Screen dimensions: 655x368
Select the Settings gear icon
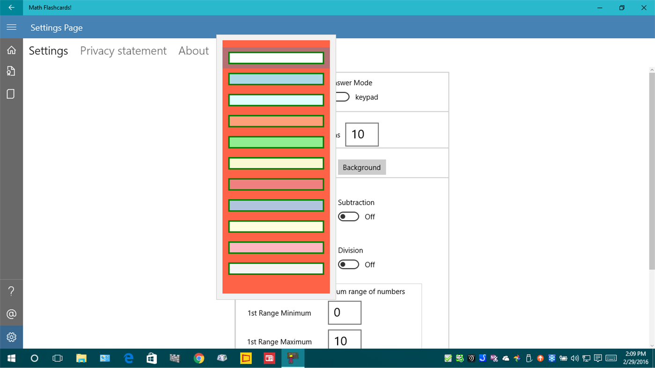pos(11,337)
